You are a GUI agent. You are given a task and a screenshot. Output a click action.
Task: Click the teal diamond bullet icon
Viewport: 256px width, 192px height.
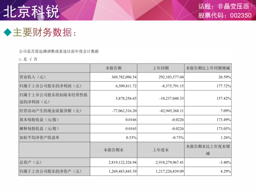tap(7, 32)
